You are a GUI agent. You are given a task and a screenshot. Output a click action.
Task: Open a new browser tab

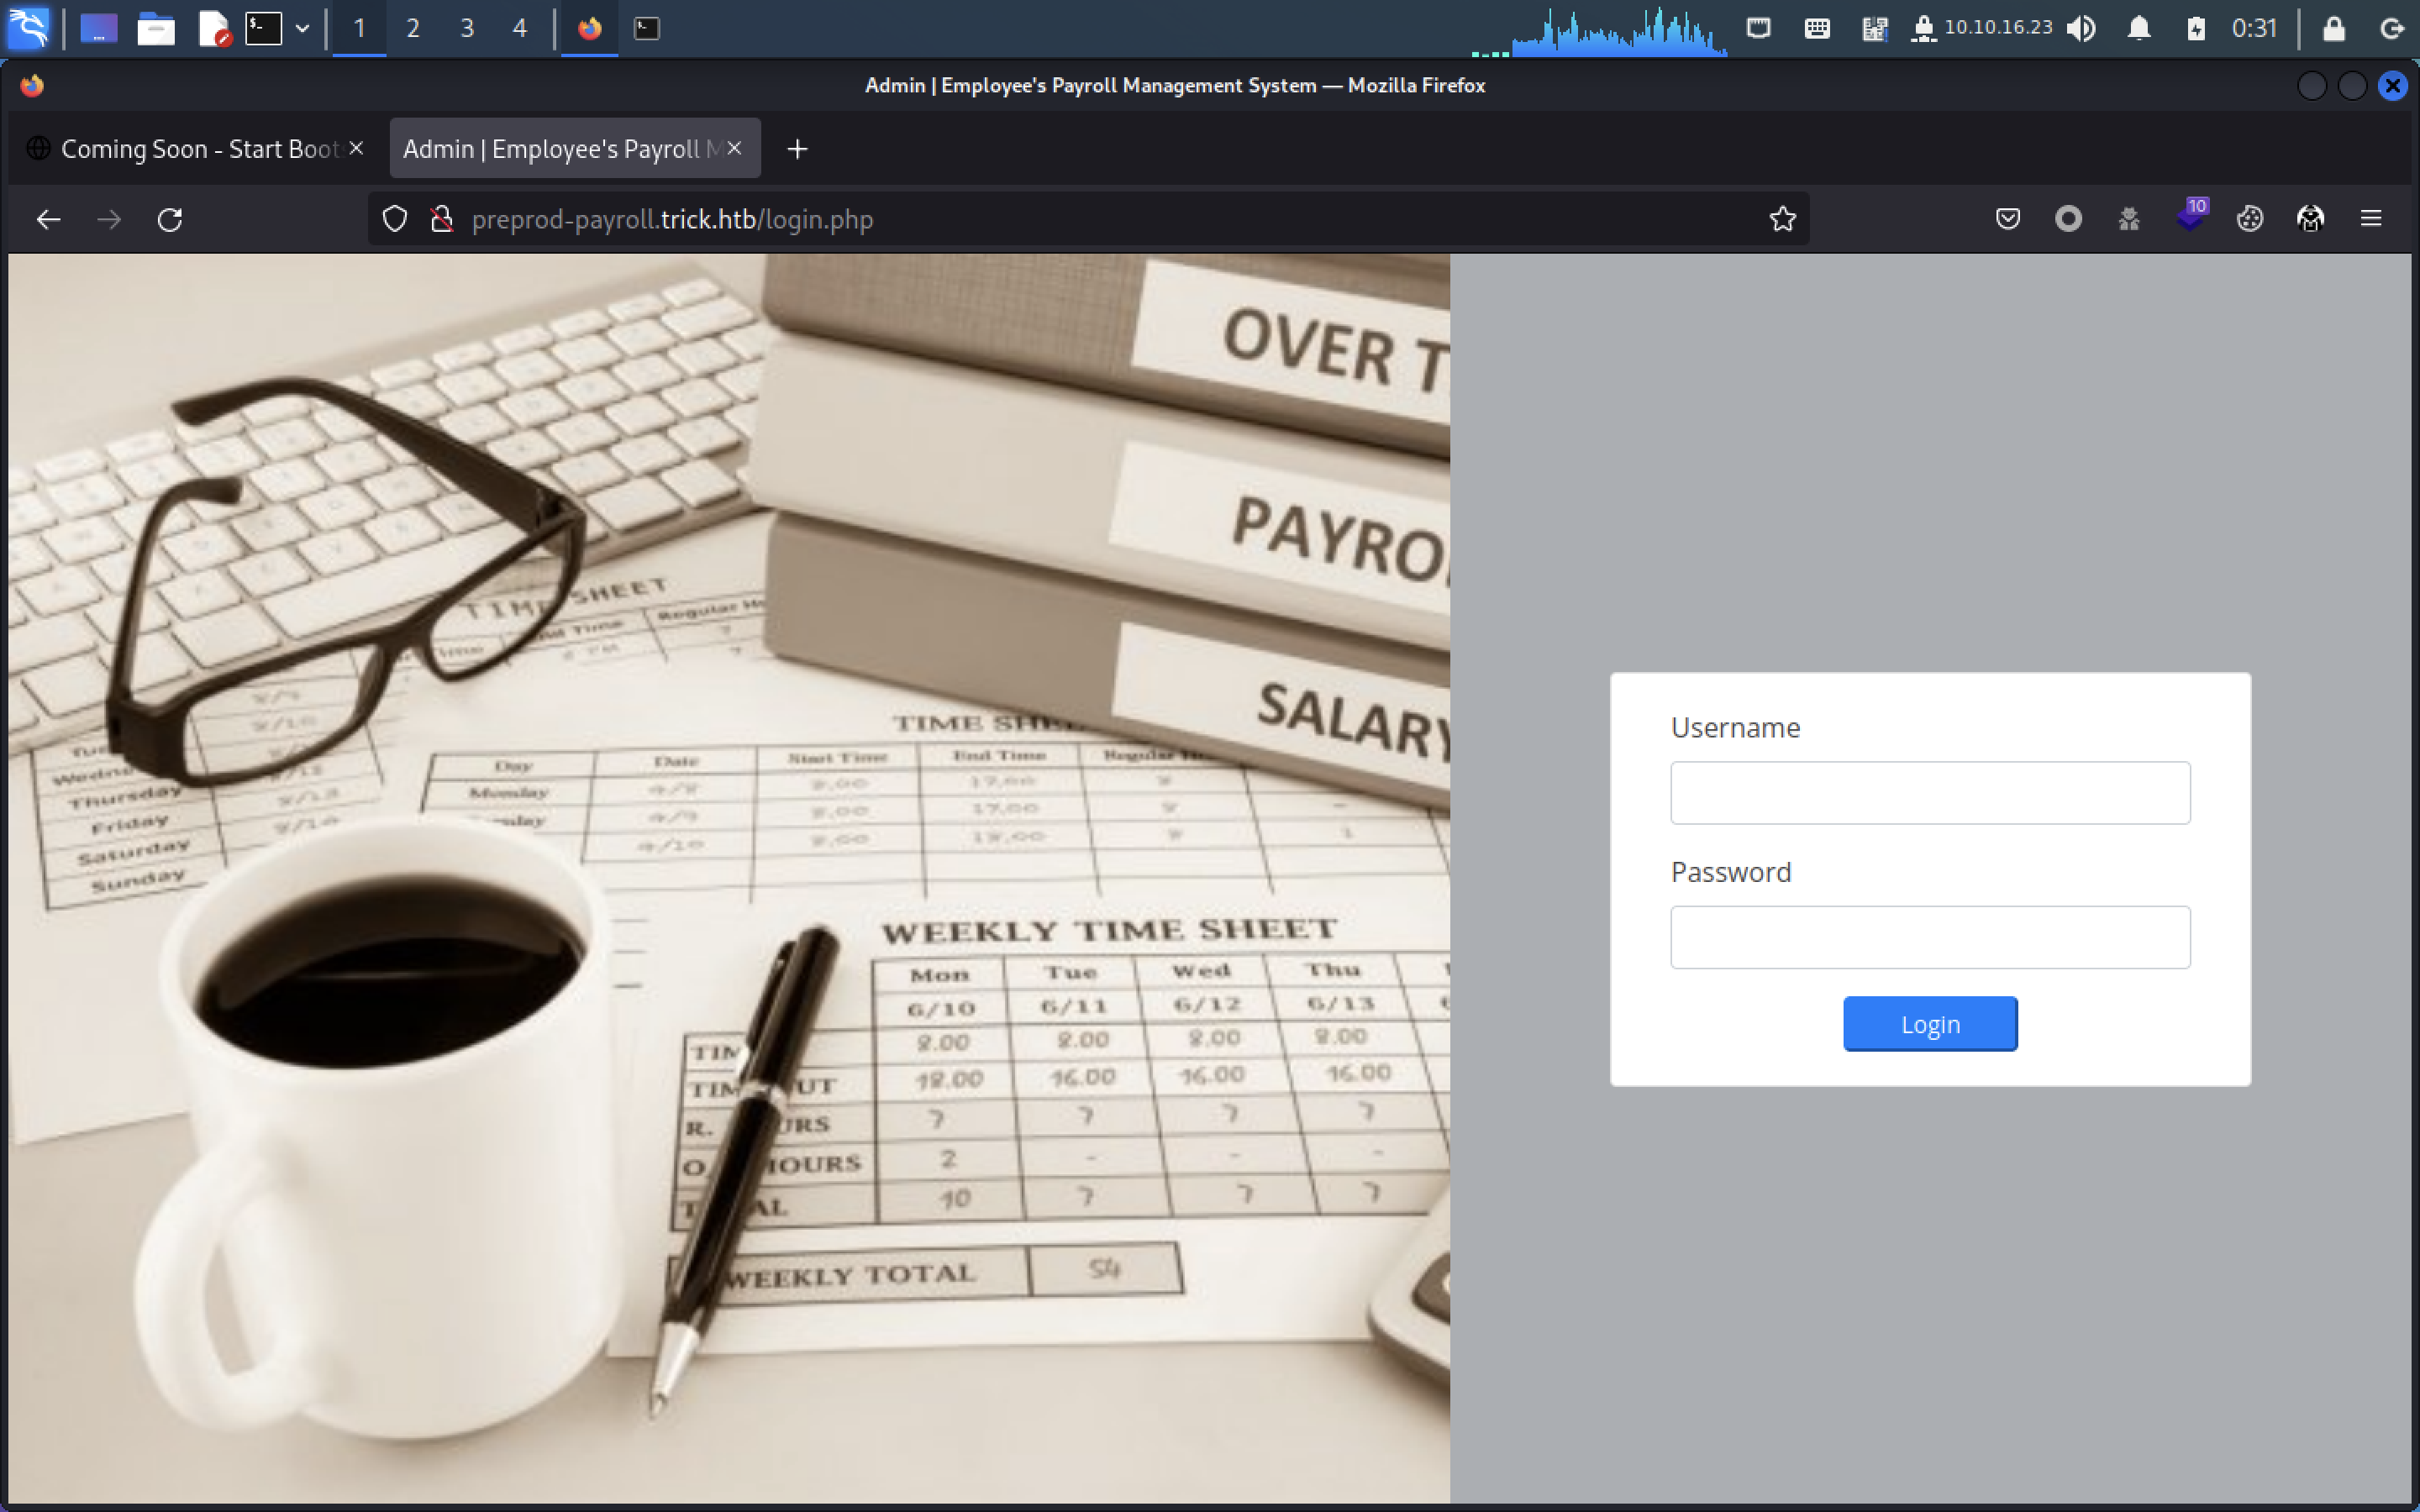point(797,149)
